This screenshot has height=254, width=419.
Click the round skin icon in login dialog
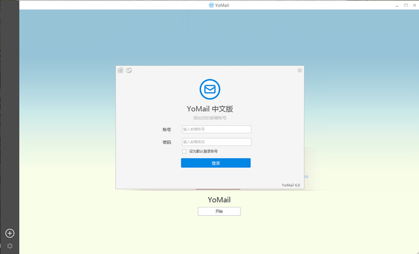click(129, 71)
